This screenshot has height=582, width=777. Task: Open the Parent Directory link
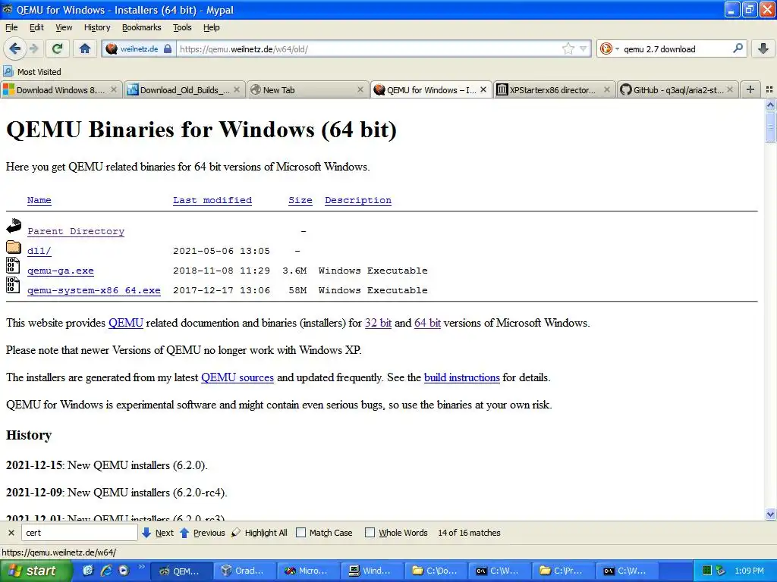pyautogui.click(x=76, y=231)
